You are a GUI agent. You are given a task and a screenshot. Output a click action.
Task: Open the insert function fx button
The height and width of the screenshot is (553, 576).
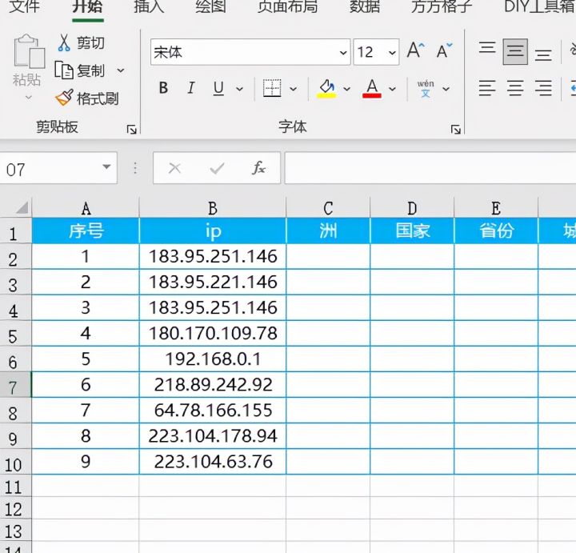click(x=258, y=168)
